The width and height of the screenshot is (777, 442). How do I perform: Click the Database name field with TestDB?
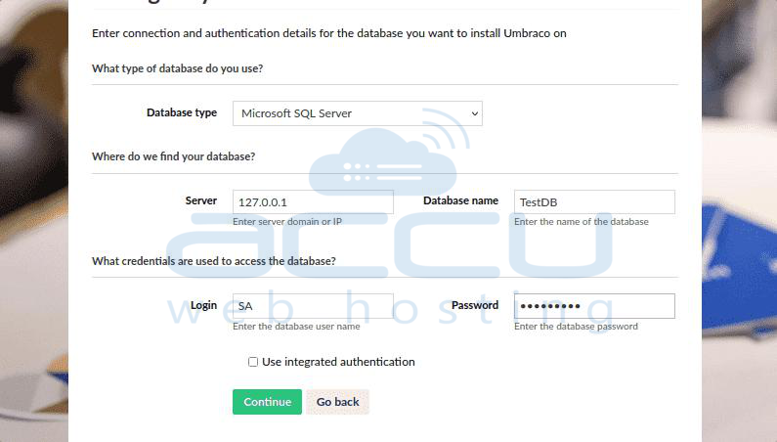point(594,201)
